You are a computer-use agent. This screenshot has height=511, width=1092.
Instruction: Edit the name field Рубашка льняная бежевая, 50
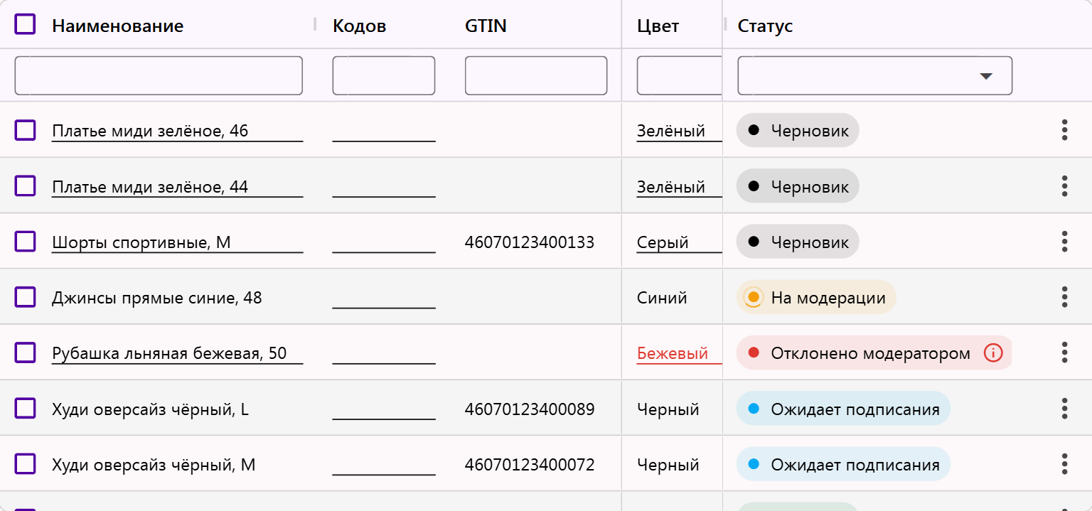point(177,353)
